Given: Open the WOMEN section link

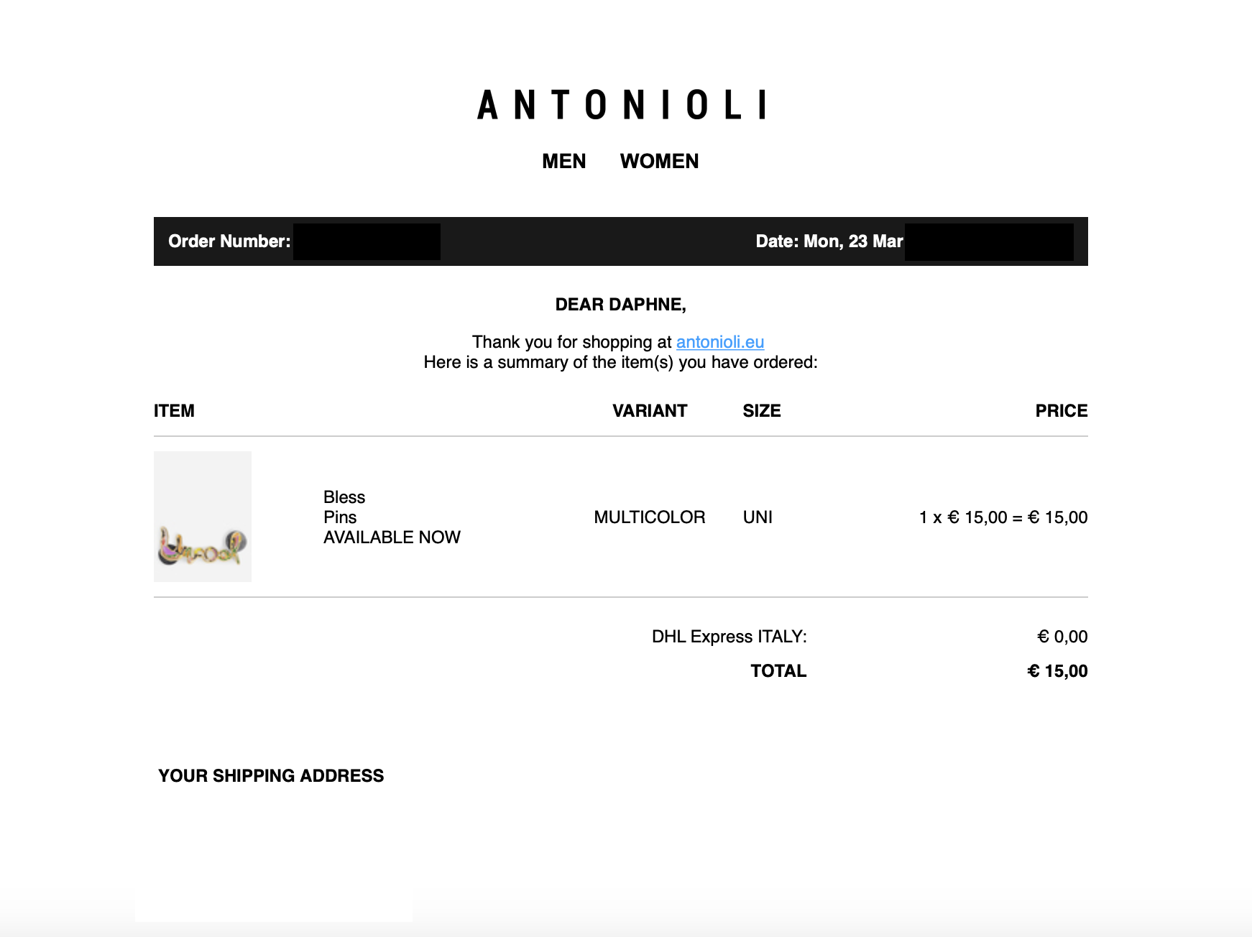Looking at the screenshot, I should point(659,161).
